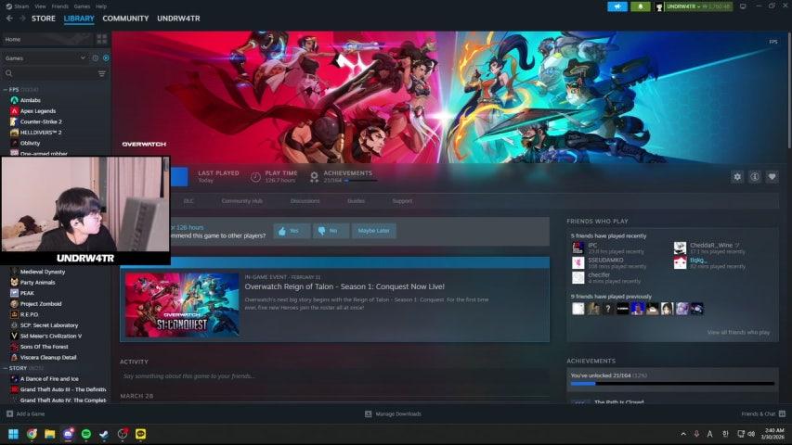Select HELLDIVERS 2 in the library
792x445 pixels.
click(41, 133)
